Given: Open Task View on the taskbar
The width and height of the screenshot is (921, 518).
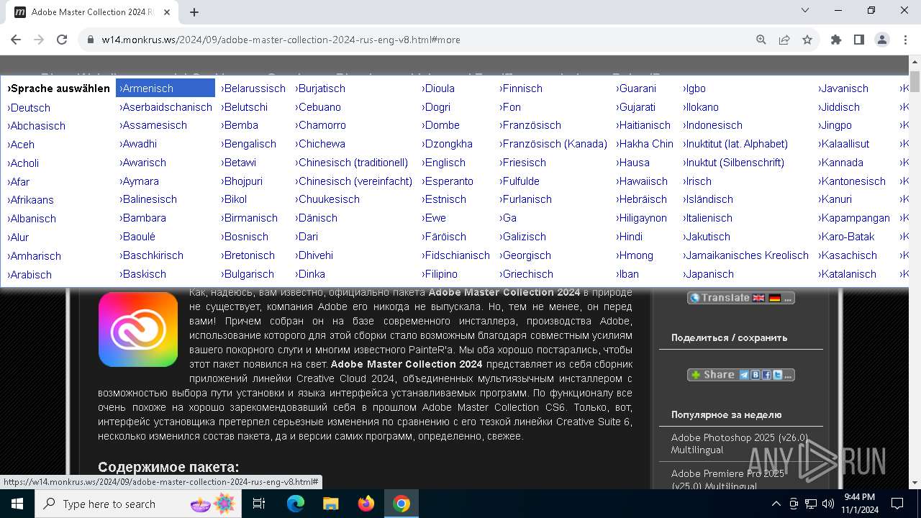Looking at the screenshot, I should [x=259, y=504].
